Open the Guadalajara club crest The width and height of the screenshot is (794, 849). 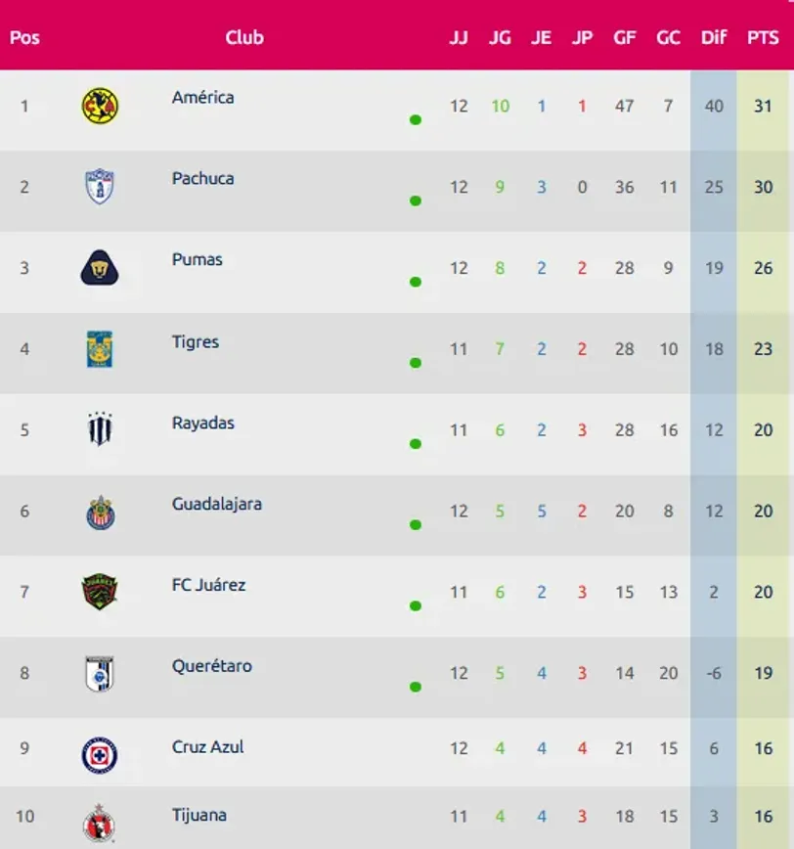pos(100,512)
